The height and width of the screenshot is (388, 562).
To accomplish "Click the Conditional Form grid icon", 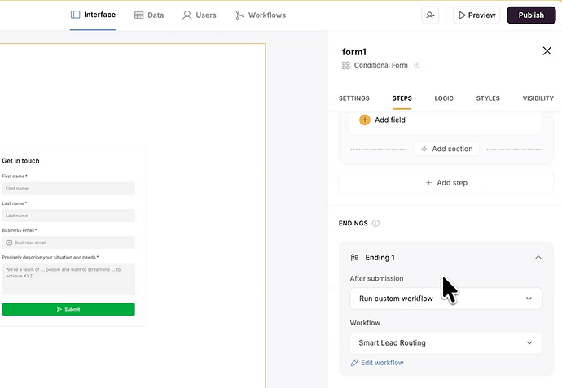I will 346,65.
